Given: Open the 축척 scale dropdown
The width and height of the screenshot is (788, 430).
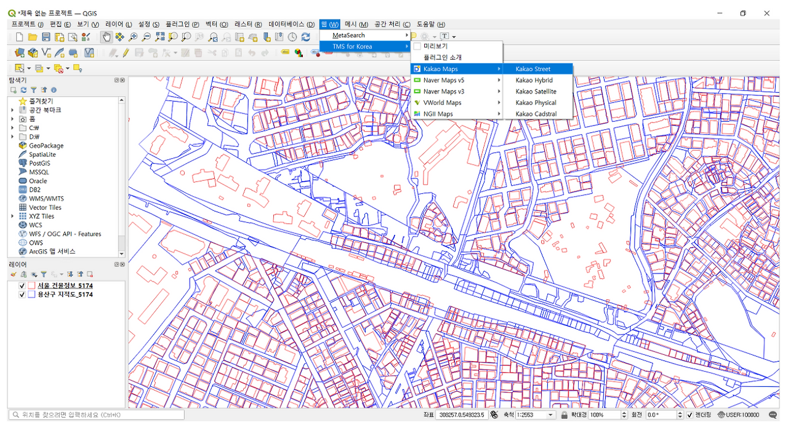Looking at the screenshot, I should (550, 415).
